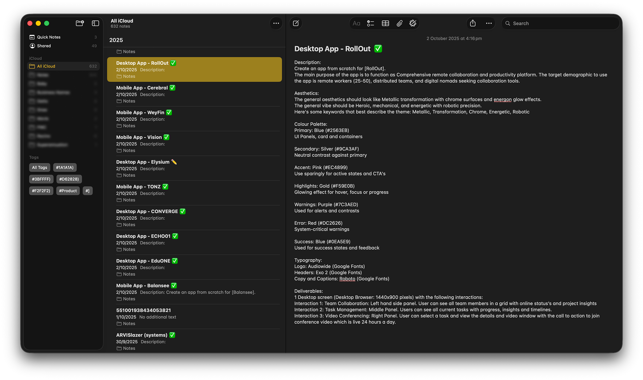The image size is (643, 380).
Task: Open the 551001938434053821 note
Action: 195,317
